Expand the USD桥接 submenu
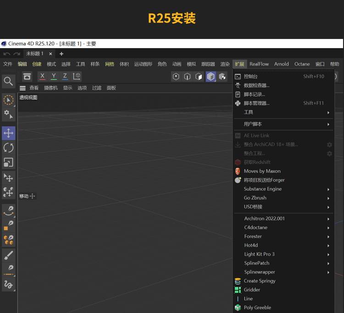The width and height of the screenshot is (344, 313). coord(283,207)
